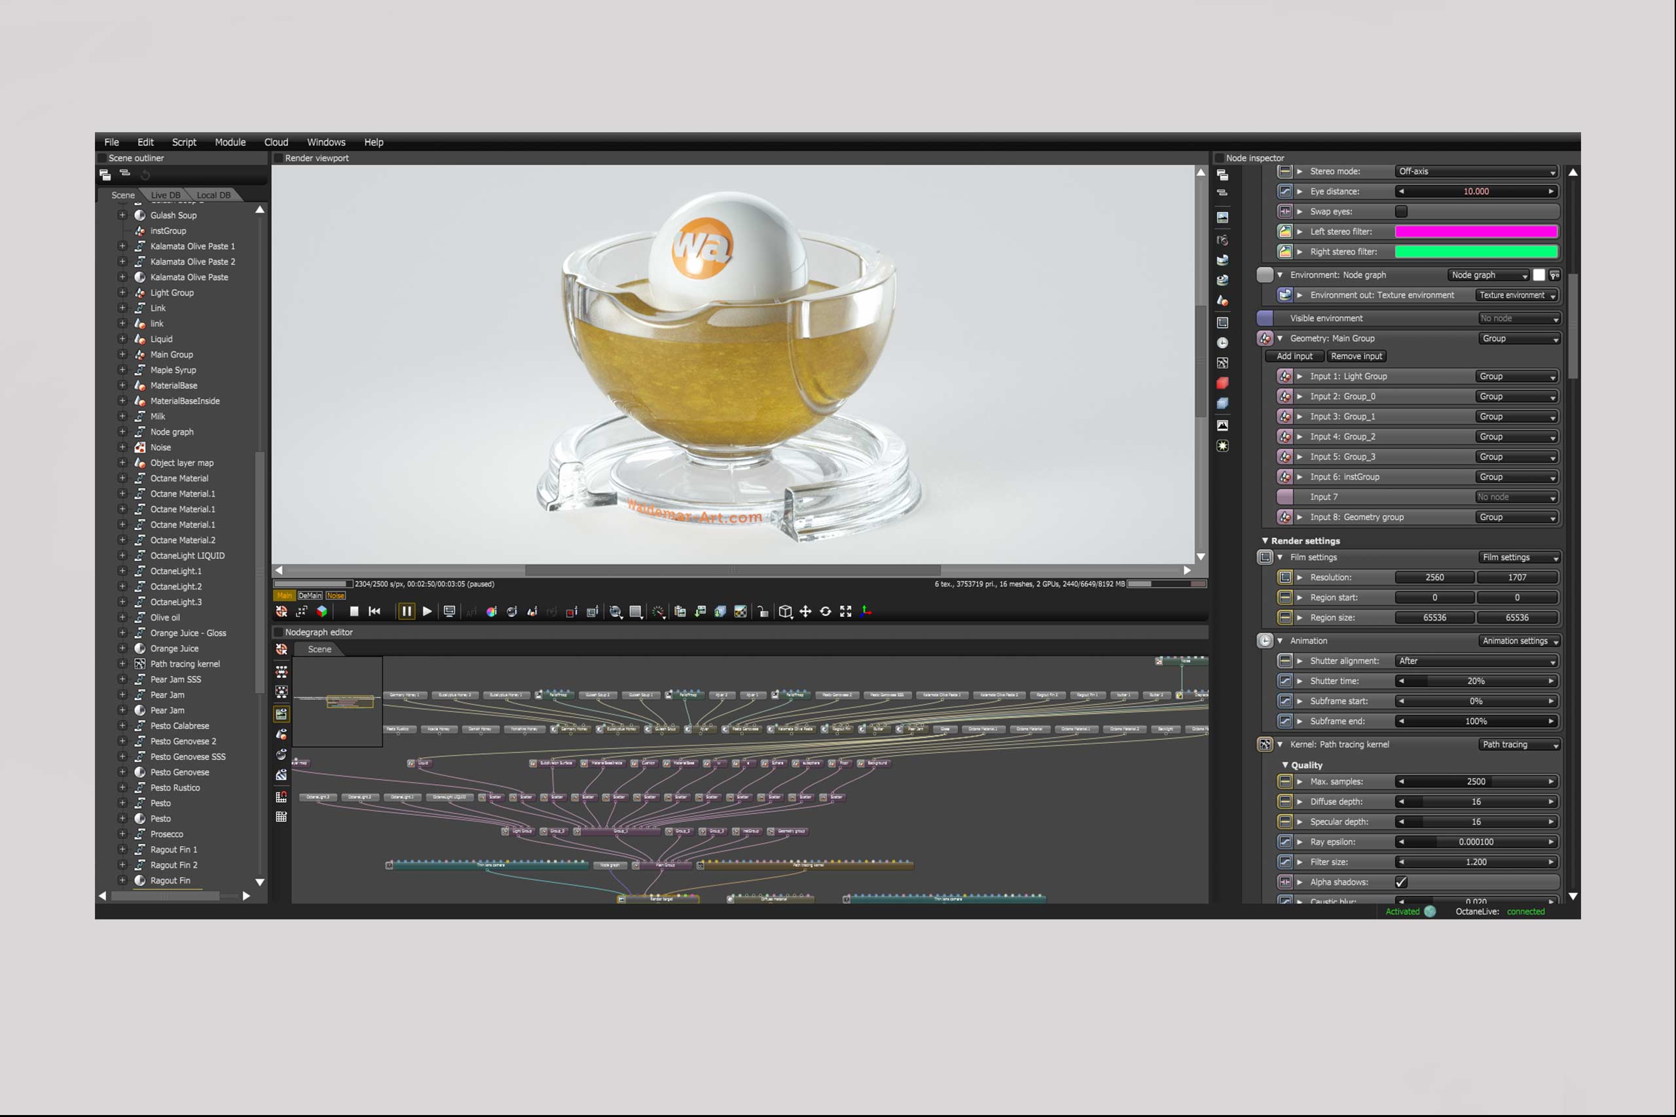Click the nodegraph minimap thumbnail
This screenshot has width=1676, height=1117.
337,701
